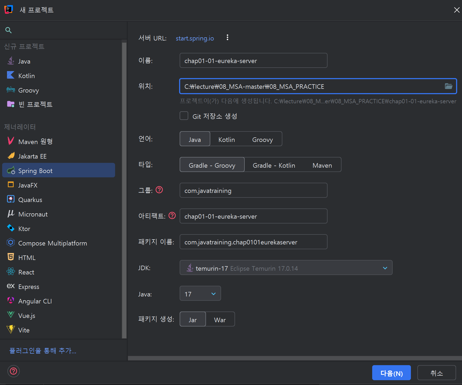The image size is (462, 385).
Task: Browse for location with folder icon
Action: tap(449, 86)
